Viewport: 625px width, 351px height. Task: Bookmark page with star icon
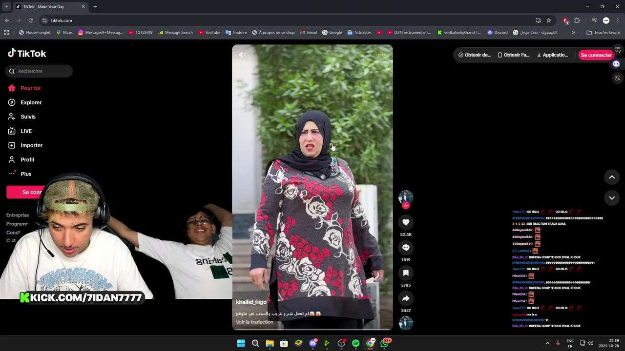click(549, 20)
